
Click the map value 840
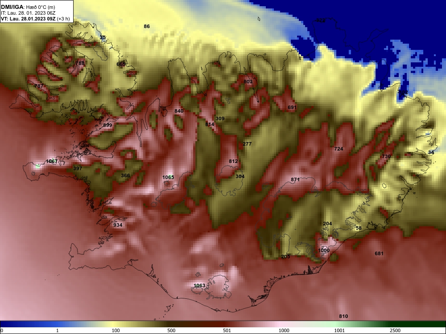coord(179,111)
